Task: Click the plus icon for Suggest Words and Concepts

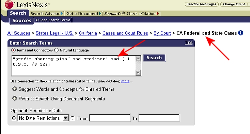Action: [x=15, y=89]
